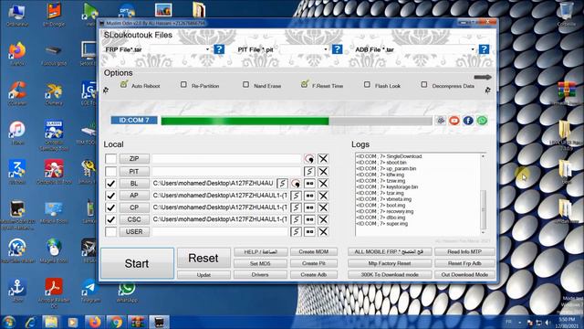Uncheck the BL row checkbox
The image size is (584, 329).
point(110,184)
